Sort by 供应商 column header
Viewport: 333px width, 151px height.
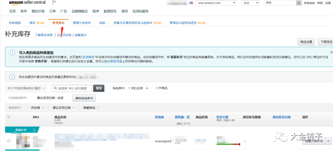tap(159, 117)
